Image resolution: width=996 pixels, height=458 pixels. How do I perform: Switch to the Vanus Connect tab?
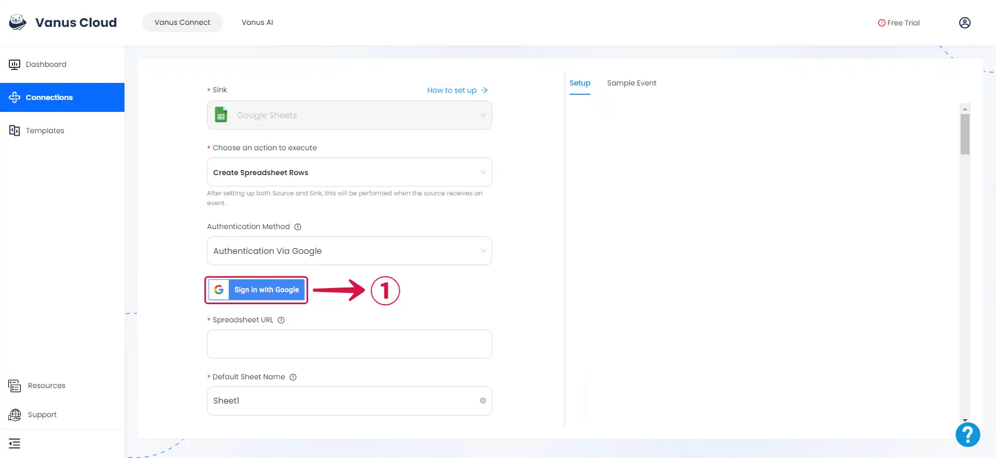point(183,22)
